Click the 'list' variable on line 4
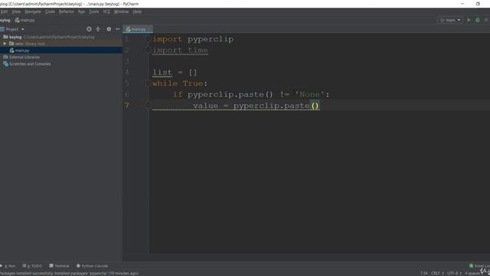 (x=162, y=72)
